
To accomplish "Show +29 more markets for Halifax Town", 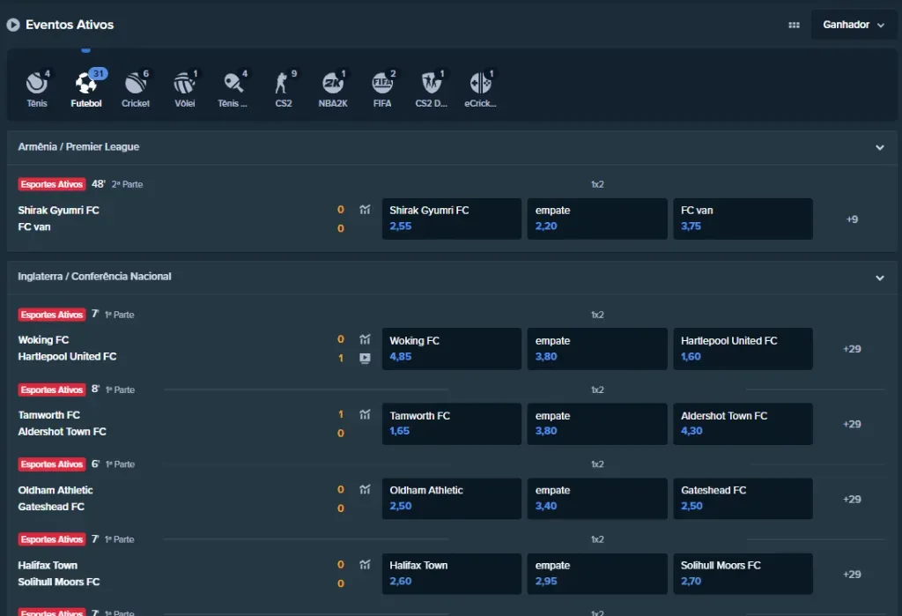I will pyautogui.click(x=851, y=574).
